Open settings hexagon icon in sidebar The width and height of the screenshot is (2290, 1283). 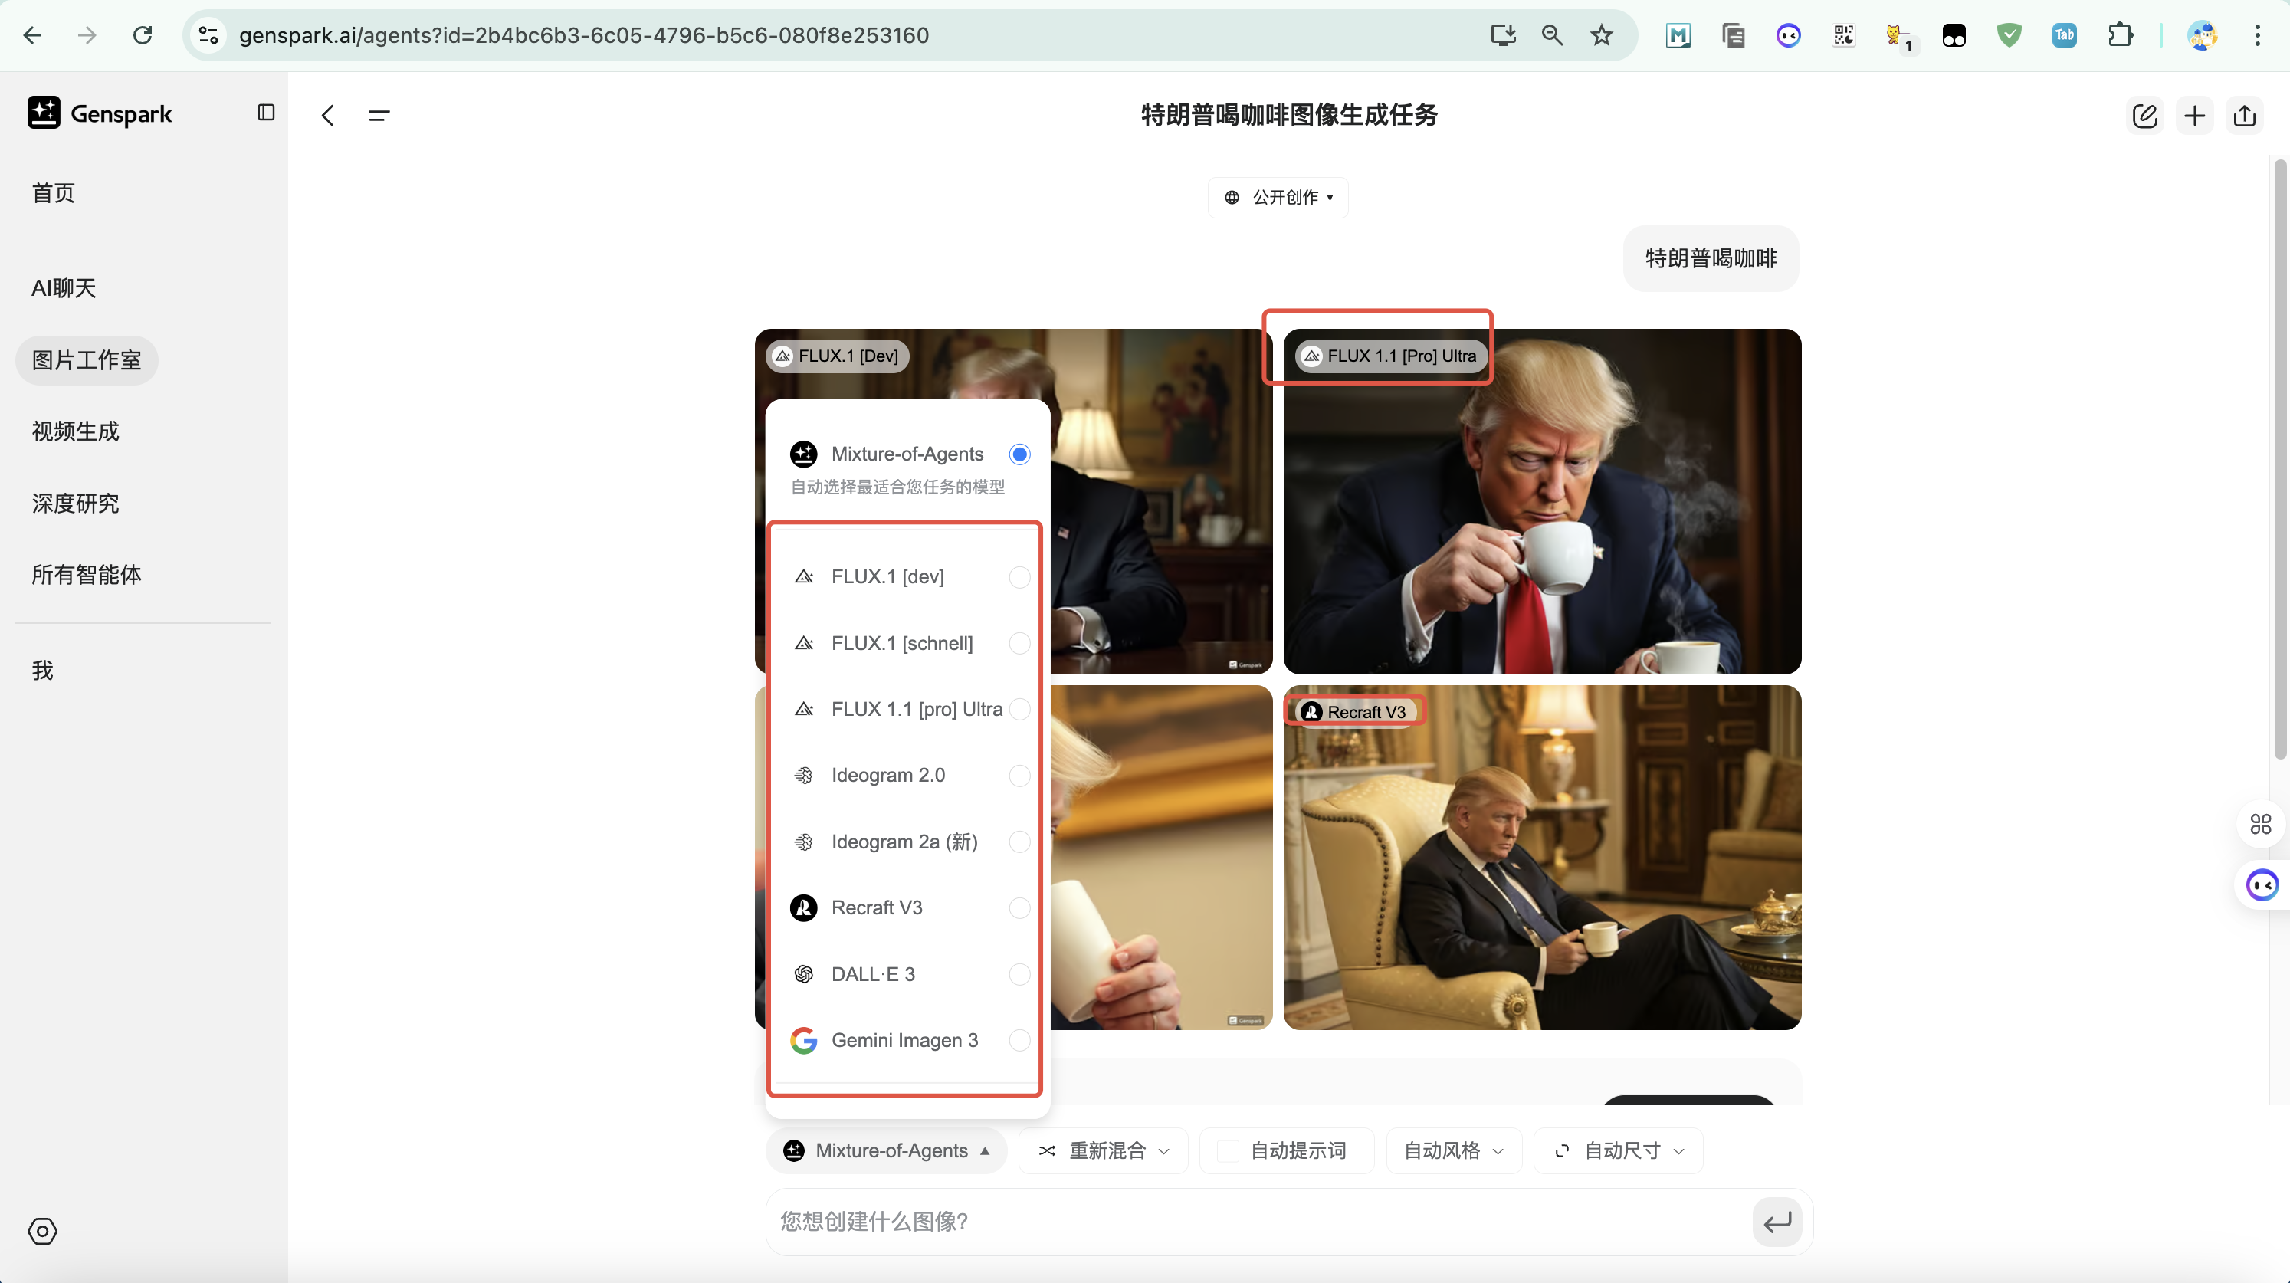[43, 1231]
